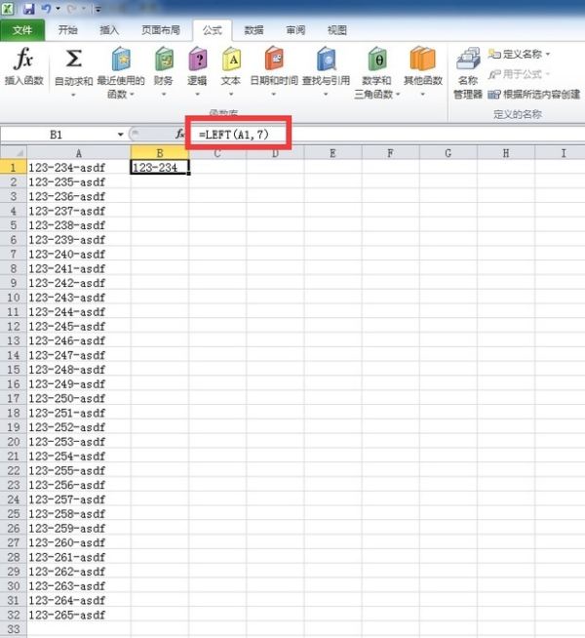The image size is (585, 638).
Task: Select cell with 123-245-asdf
Action: coord(79,326)
